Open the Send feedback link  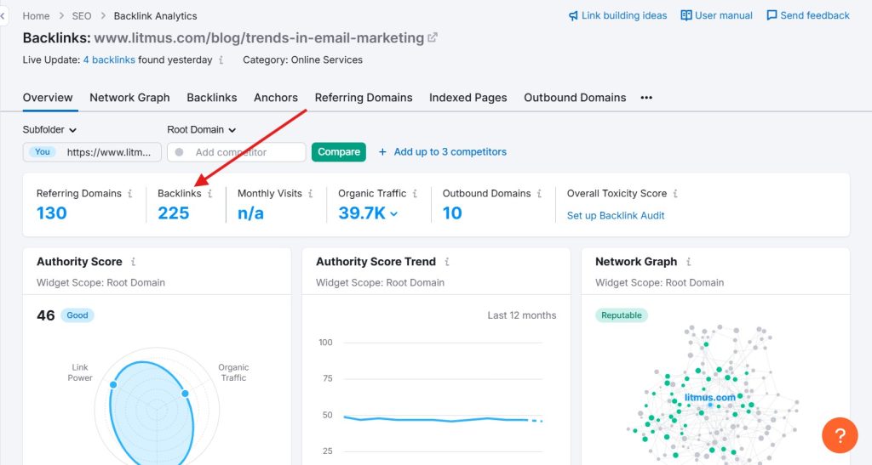[815, 15]
